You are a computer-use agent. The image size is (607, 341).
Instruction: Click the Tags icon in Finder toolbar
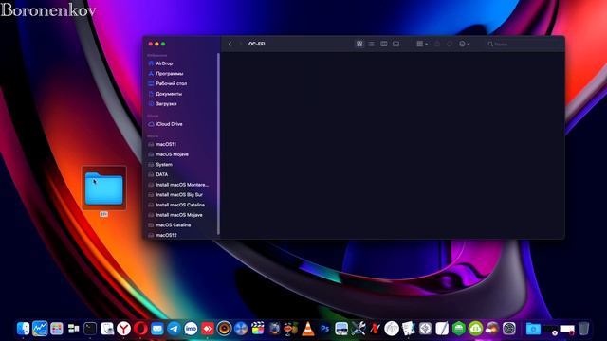tap(449, 44)
